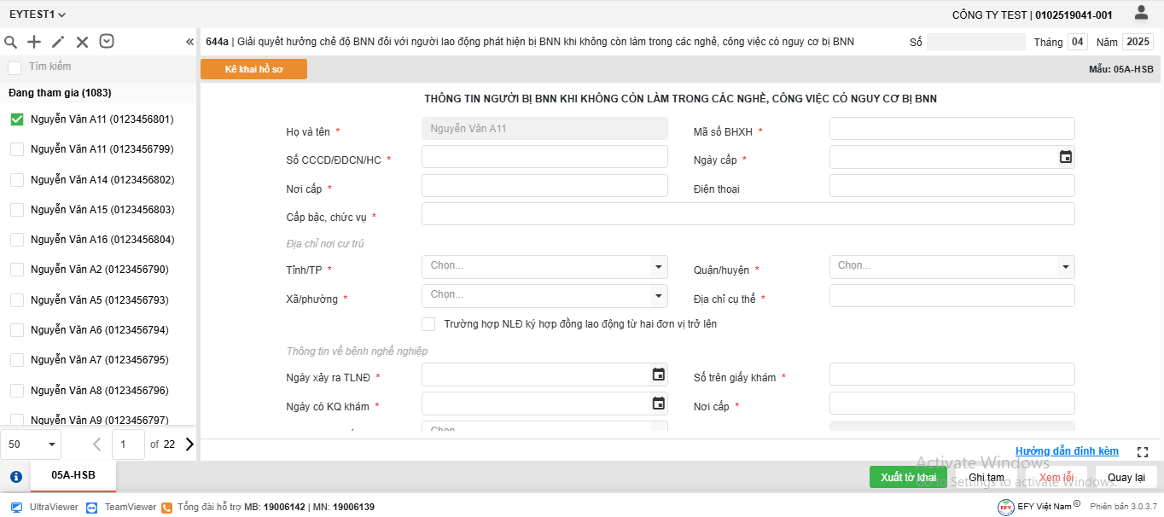Image resolution: width=1164 pixels, height=517 pixels.
Task: Click the user account icon
Action: [1141, 13]
